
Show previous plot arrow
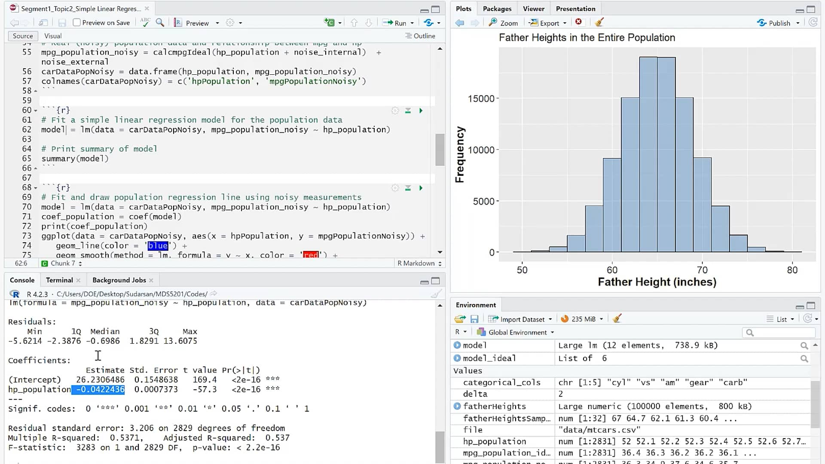tap(460, 23)
